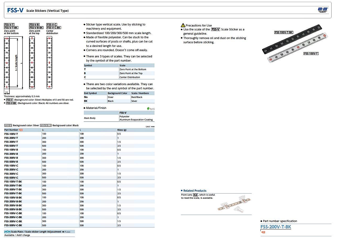Select part number FSS-200V-B row
The height and width of the screenshot is (238, 337).
point(79,154)
